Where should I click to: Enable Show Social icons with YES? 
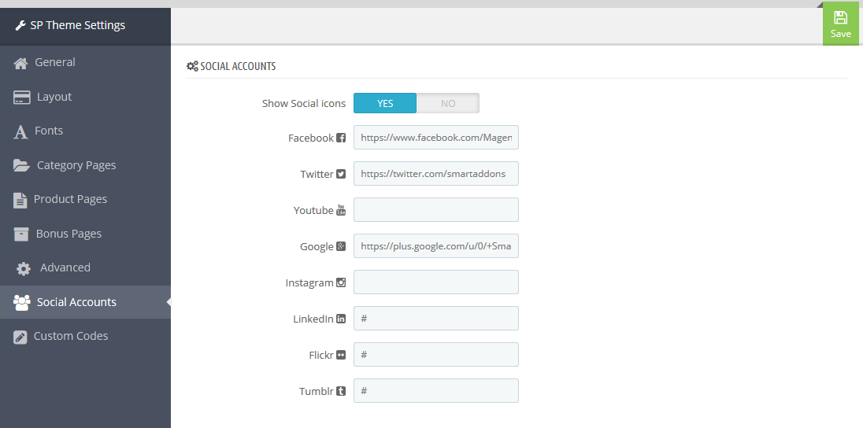pos(385,103)
